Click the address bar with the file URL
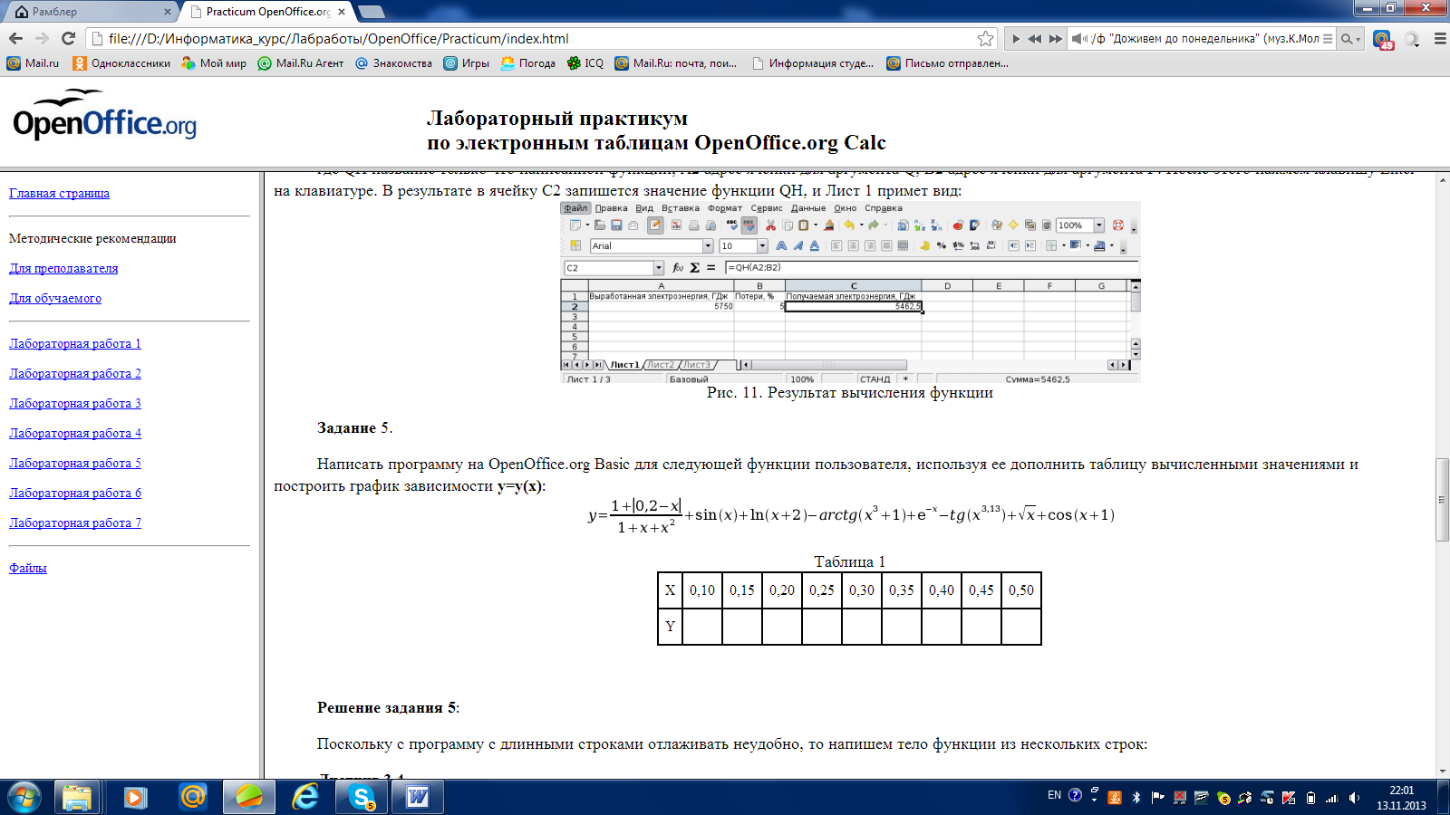Screen dimensions: 1450x815 click(x=535, y=38)
